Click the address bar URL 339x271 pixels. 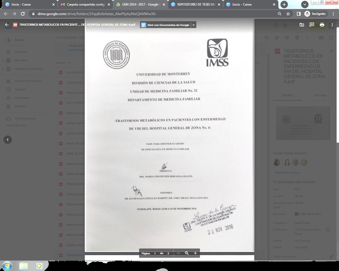pos(96,14)
